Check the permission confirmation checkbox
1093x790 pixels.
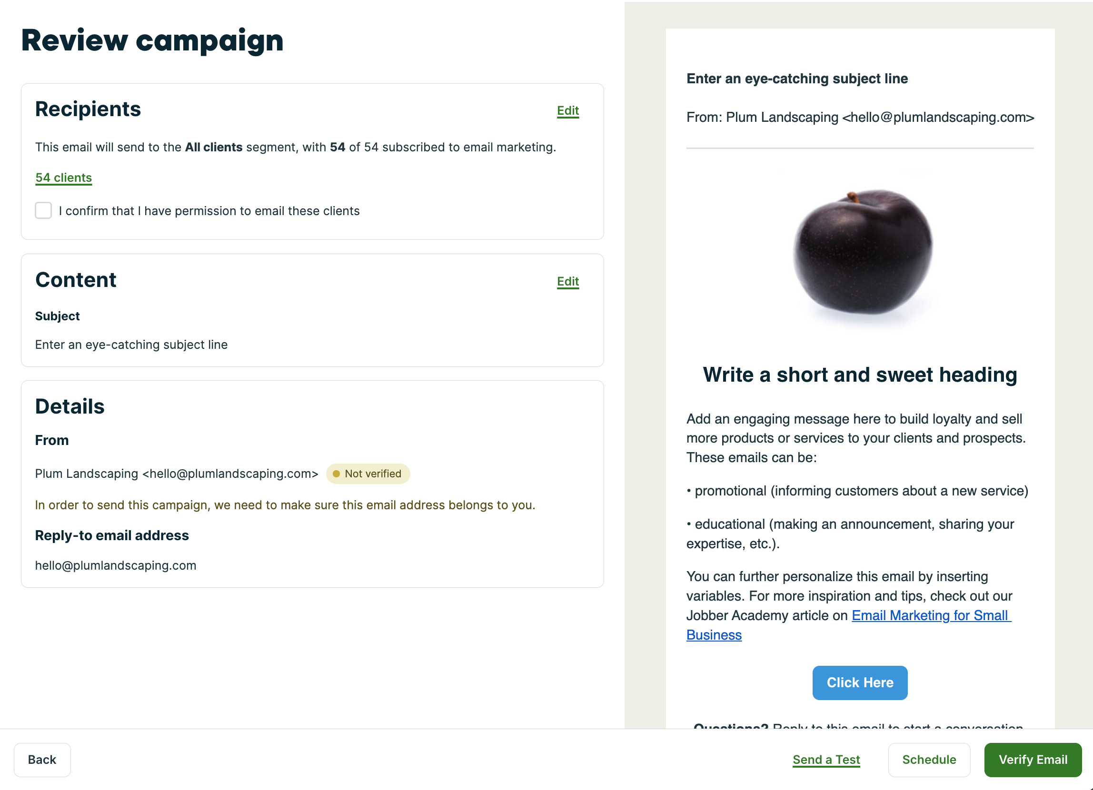click(43, 210)
